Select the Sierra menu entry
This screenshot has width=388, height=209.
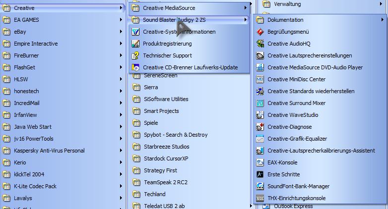(x=192, y=87)
